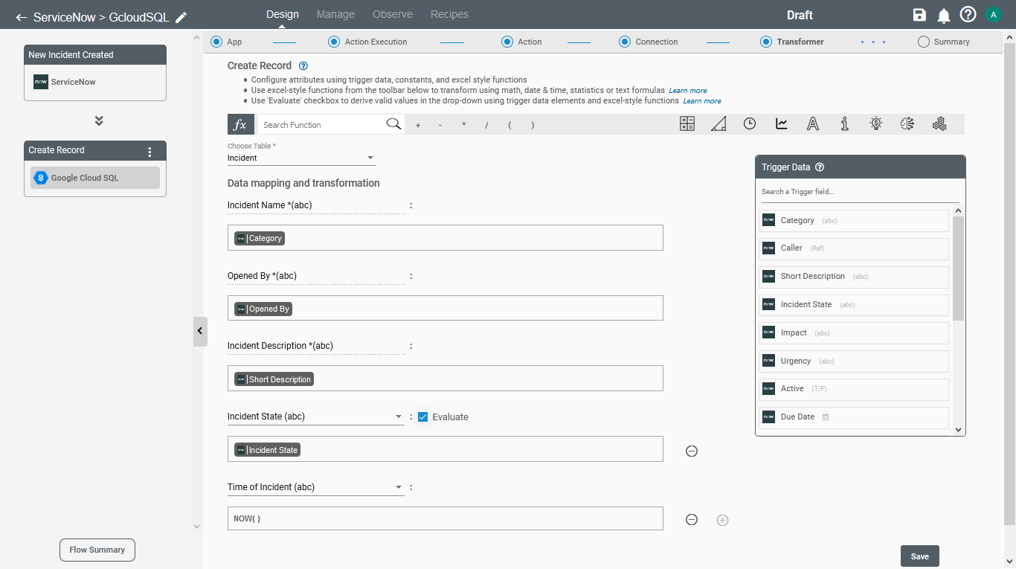Open date & time functions clock icon
The image size is (1016, 569).
pos(750,124)
